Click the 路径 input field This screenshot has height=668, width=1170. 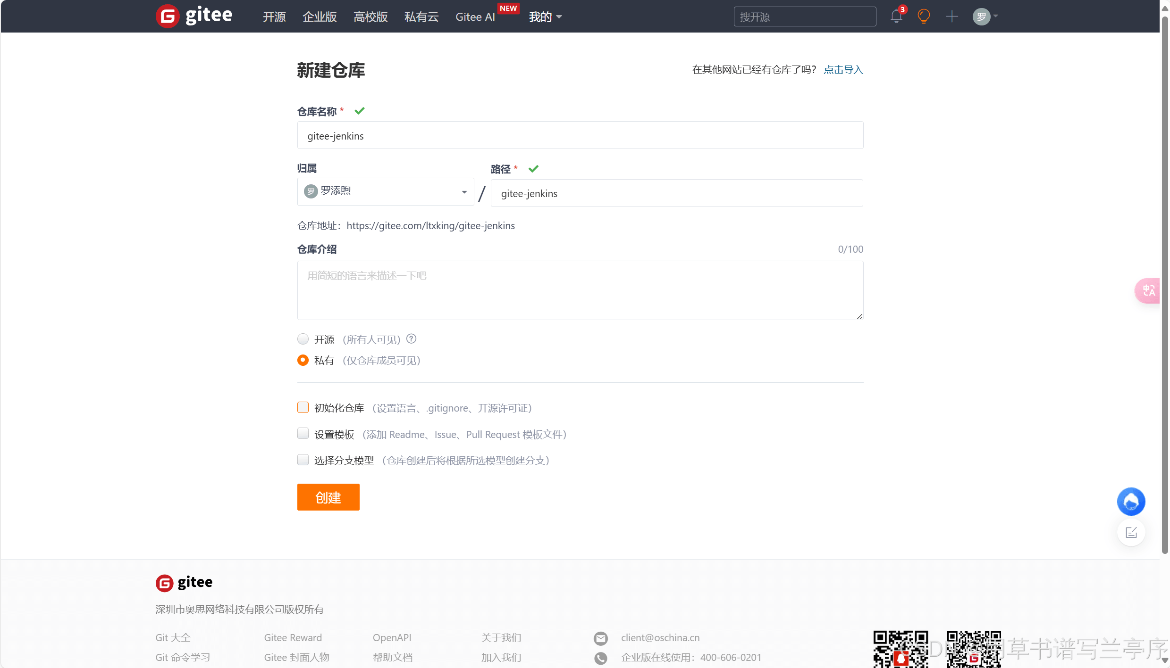coord(677,193)
